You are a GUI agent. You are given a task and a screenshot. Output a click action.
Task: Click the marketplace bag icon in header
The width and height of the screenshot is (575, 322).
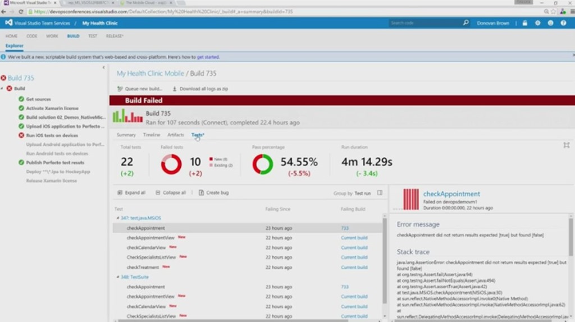(524, 23)
